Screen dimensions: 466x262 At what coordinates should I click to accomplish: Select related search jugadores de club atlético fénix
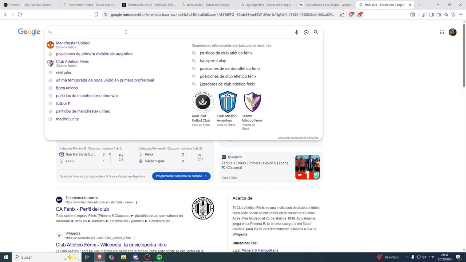[x=227, y=84]
